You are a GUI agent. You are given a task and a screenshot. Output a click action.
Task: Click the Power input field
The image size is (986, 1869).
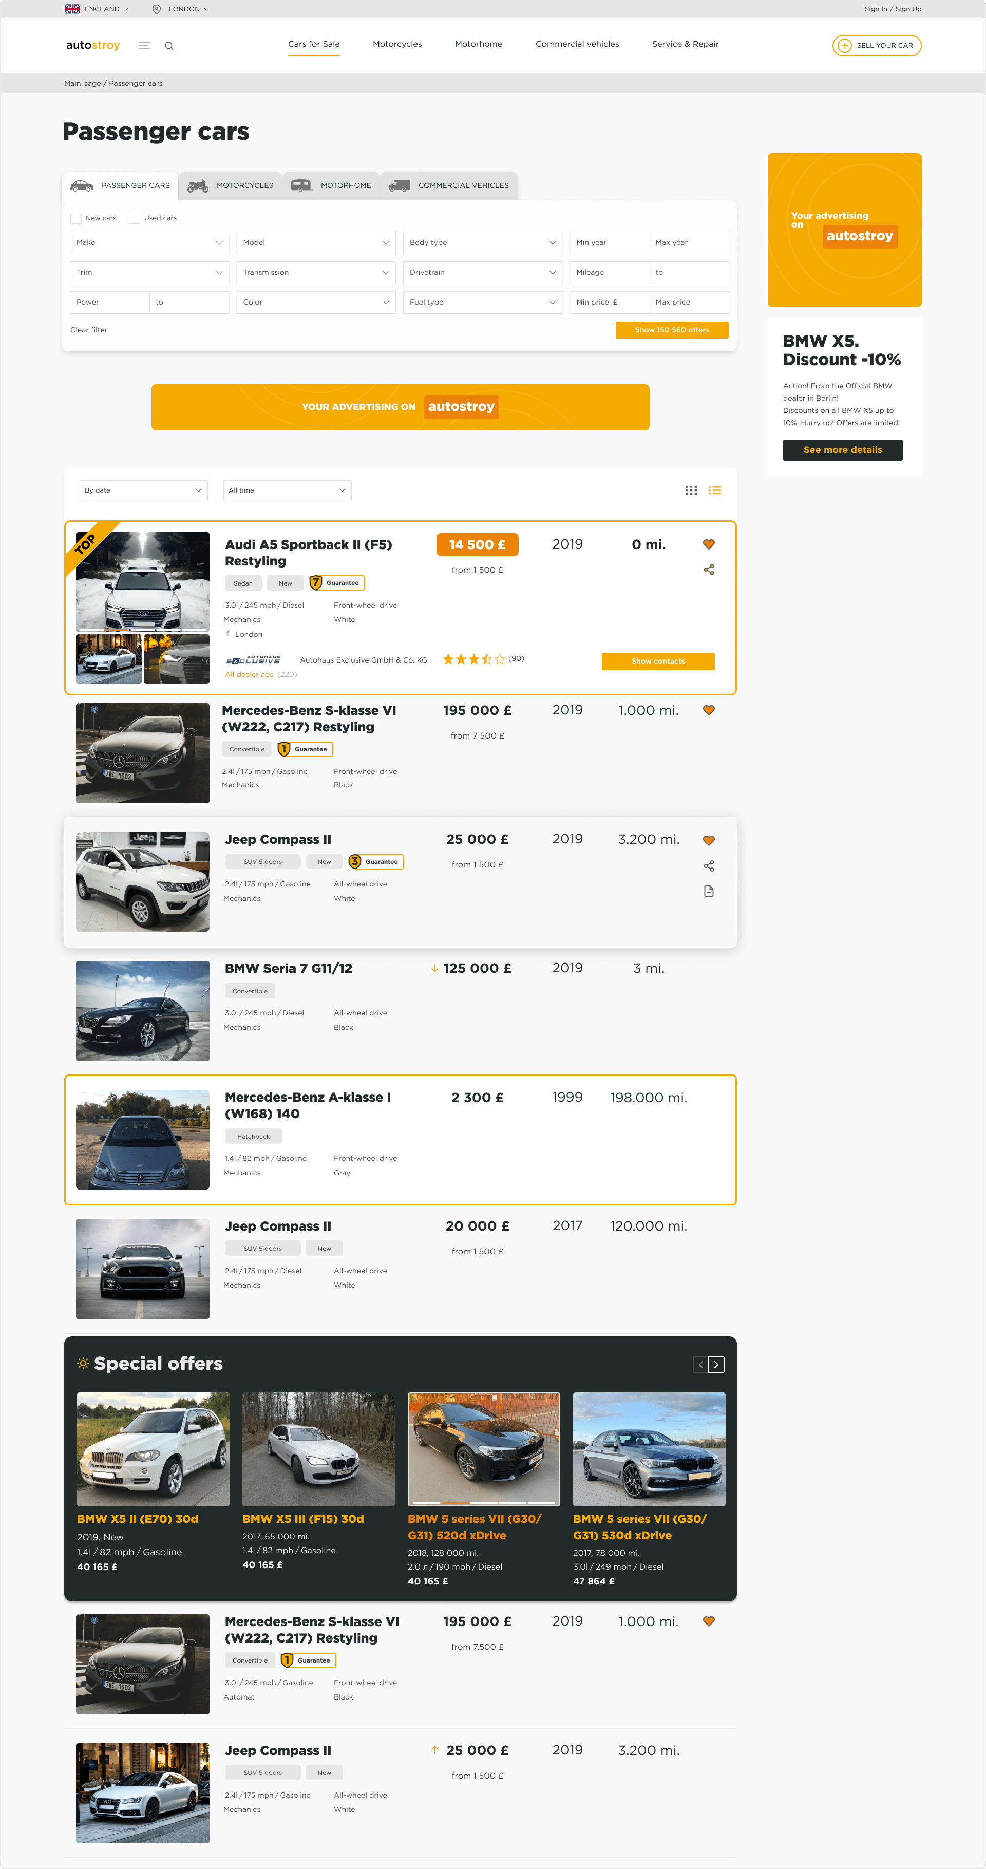click(109, 302)
